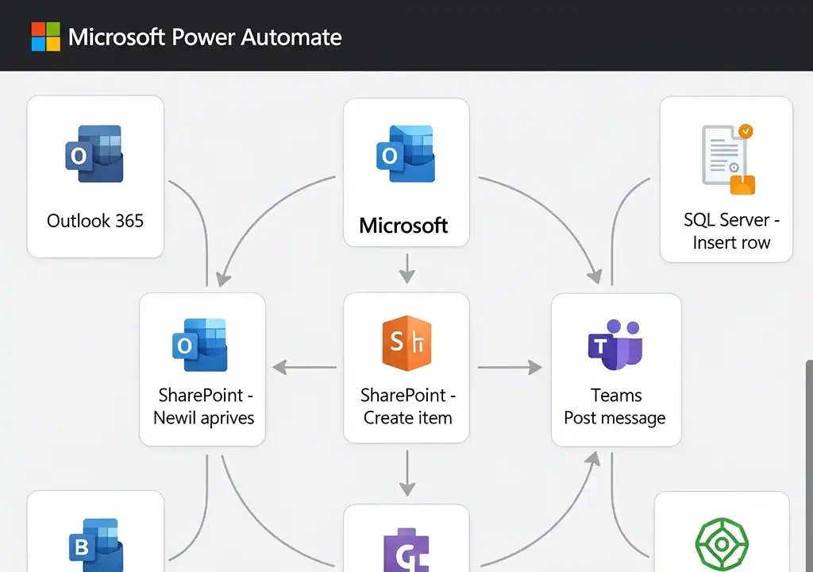Select the purple puzzle-piece icon
813x572 pixels.
(x=407, y=551)
